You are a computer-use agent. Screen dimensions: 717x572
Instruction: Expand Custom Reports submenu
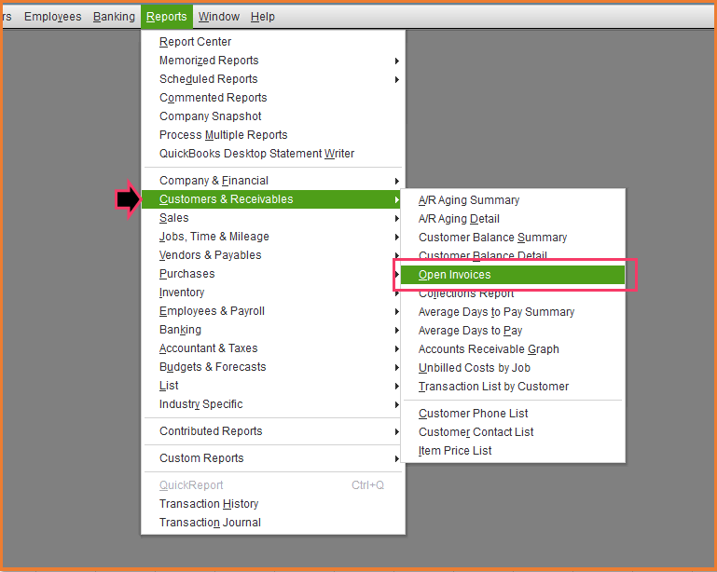pos(271,458)
